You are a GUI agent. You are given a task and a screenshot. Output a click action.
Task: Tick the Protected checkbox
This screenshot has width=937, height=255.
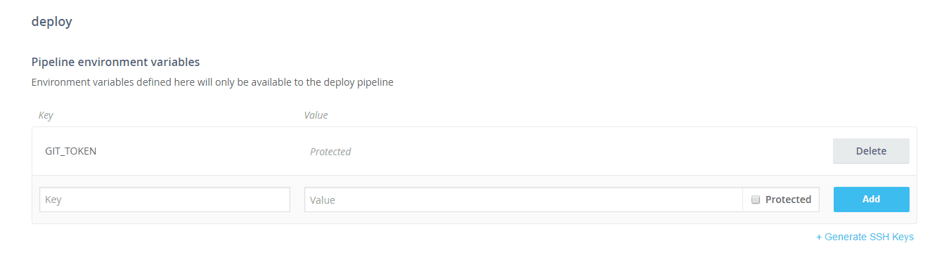756,200
